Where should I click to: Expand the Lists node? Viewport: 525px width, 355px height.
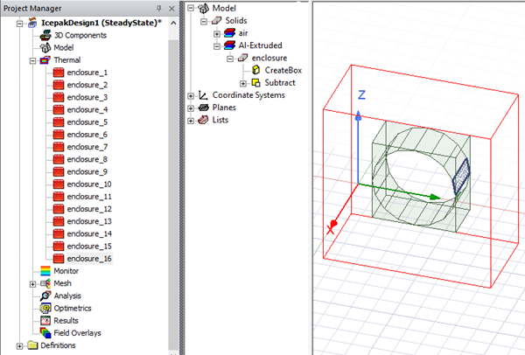click(192, 120)
